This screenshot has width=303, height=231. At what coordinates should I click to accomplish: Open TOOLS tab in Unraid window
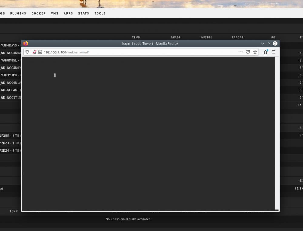point(100,13)
